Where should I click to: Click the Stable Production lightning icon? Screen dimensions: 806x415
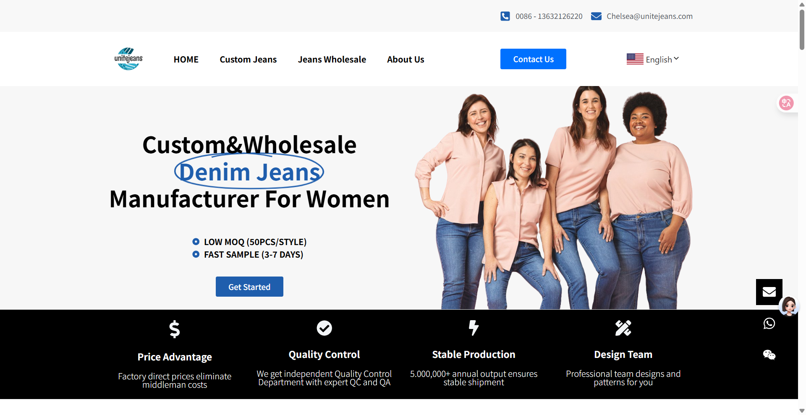(x=474, y=328)
